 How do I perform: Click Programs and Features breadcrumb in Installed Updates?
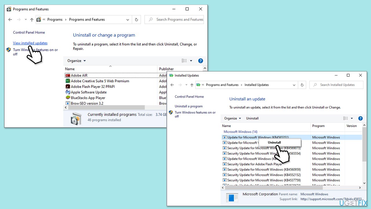[x=222, y=85]
